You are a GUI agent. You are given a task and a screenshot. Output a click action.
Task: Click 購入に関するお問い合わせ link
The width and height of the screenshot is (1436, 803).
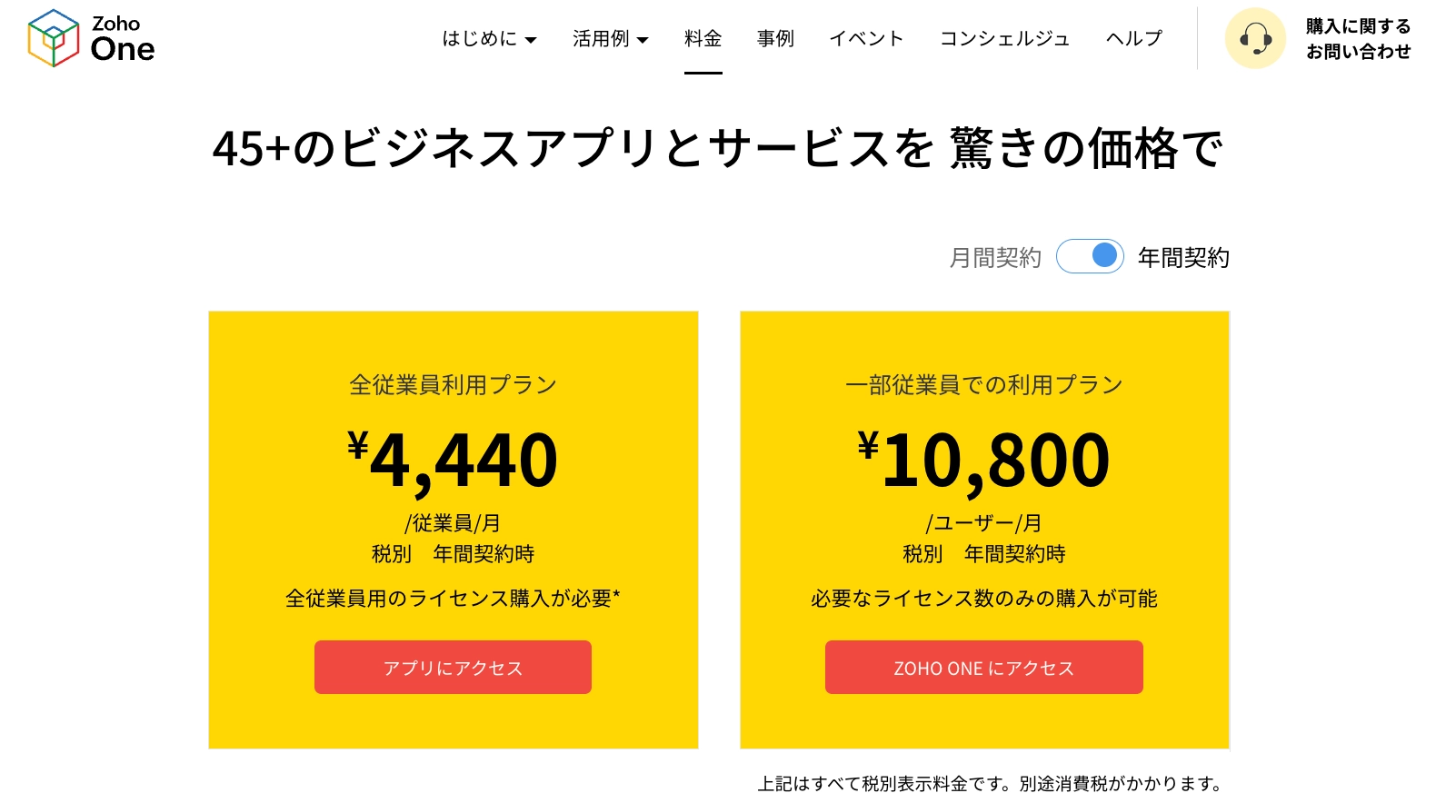[1358, 39]
